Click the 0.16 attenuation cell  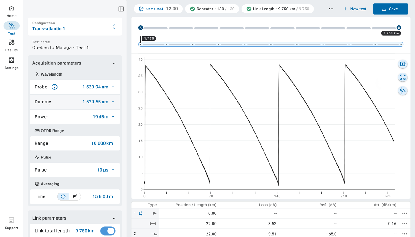click(x=392, y=224)
